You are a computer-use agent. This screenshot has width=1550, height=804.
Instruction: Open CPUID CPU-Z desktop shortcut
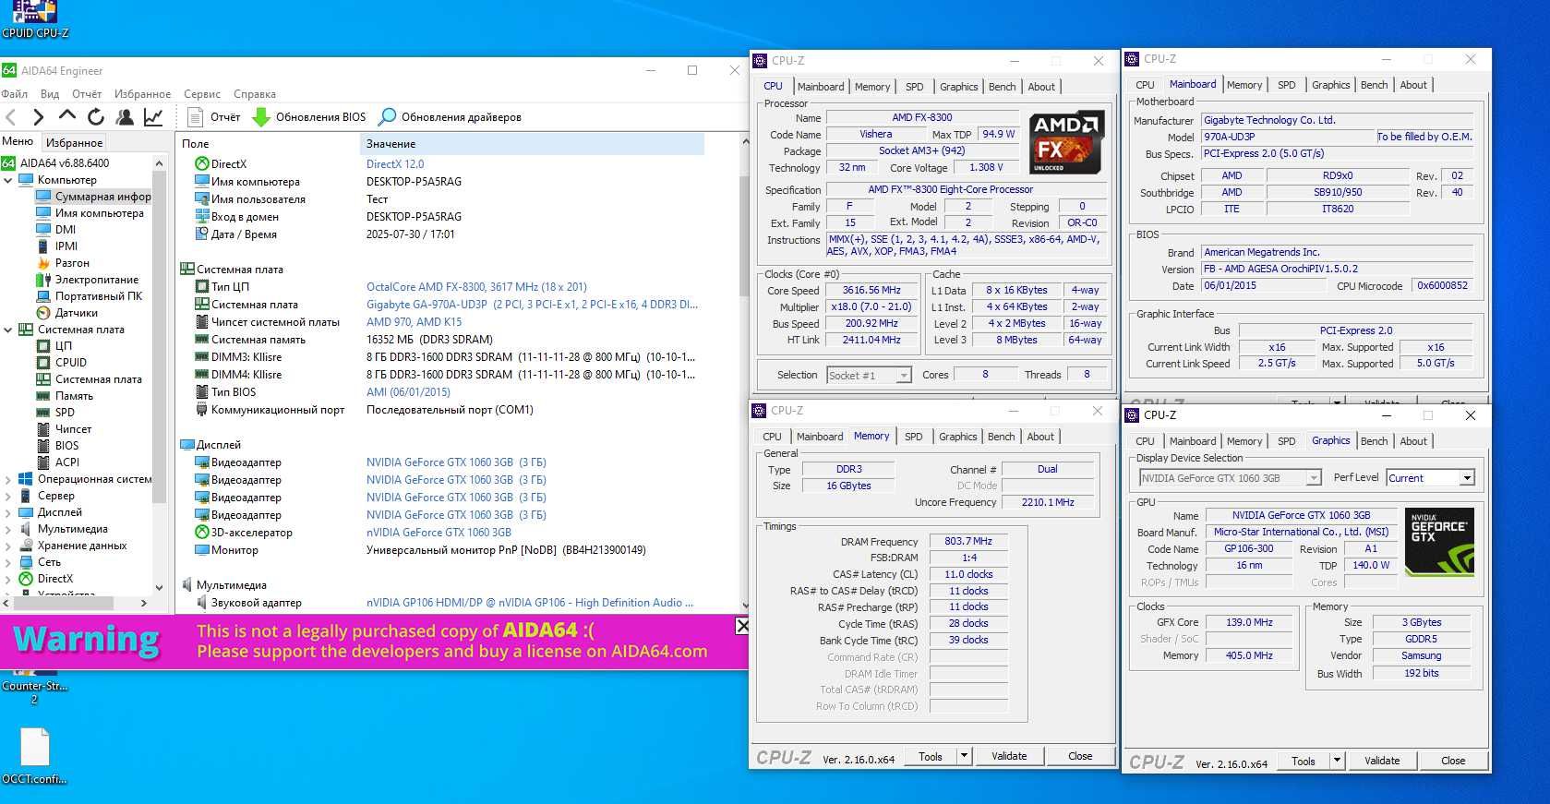(35, 20)
